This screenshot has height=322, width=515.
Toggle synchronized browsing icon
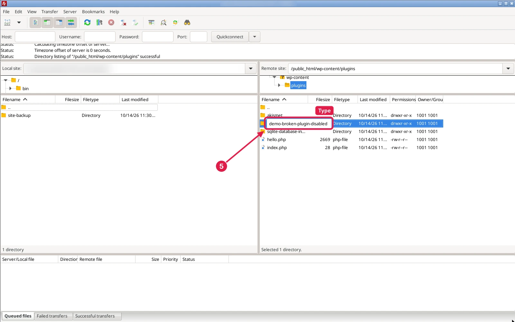click(x=175, y=23)
